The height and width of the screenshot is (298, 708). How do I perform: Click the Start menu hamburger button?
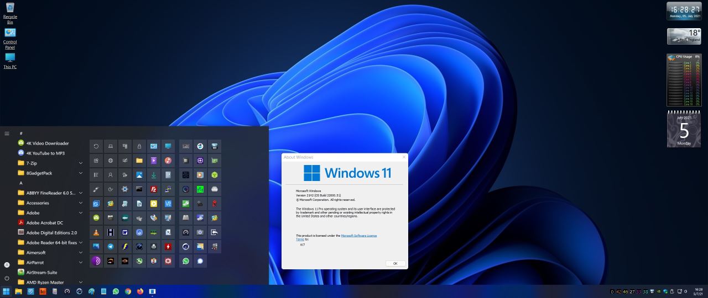7,133
